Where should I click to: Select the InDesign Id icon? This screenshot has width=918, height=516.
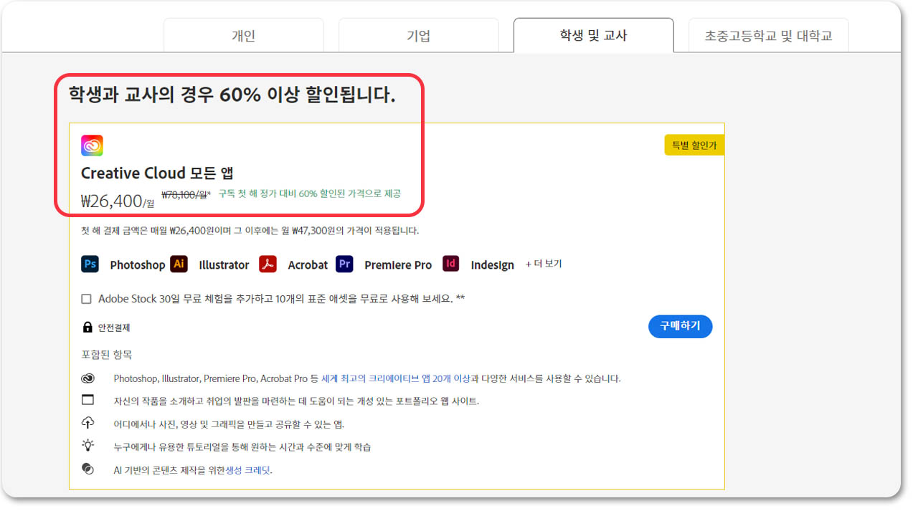tap(451, 264)
